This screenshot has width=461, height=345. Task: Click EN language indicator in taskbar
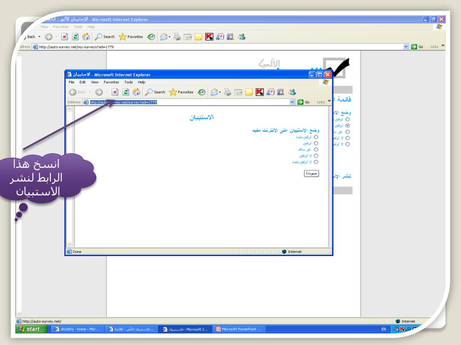click(384, 329)
